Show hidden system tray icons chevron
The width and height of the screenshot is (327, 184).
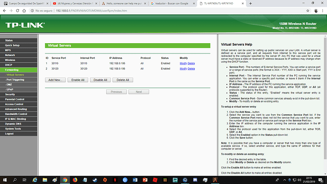pyautogui.click(x=284, y=180)
